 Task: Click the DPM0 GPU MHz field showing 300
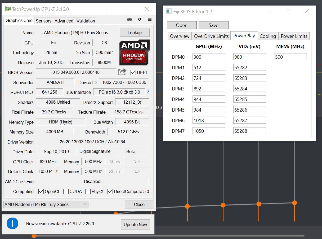click(209, 57)
